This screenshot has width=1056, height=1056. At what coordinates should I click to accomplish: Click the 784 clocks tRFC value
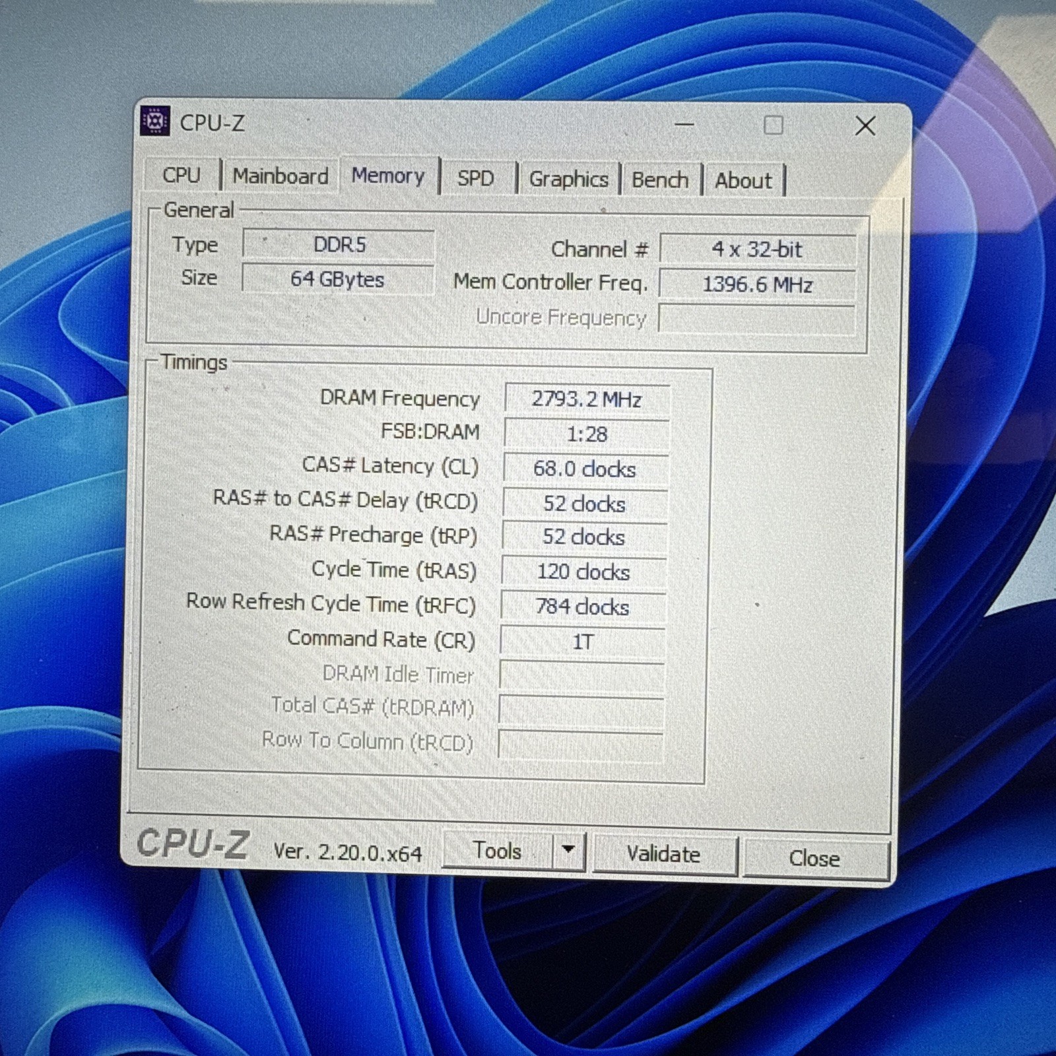tap(583, 607)
